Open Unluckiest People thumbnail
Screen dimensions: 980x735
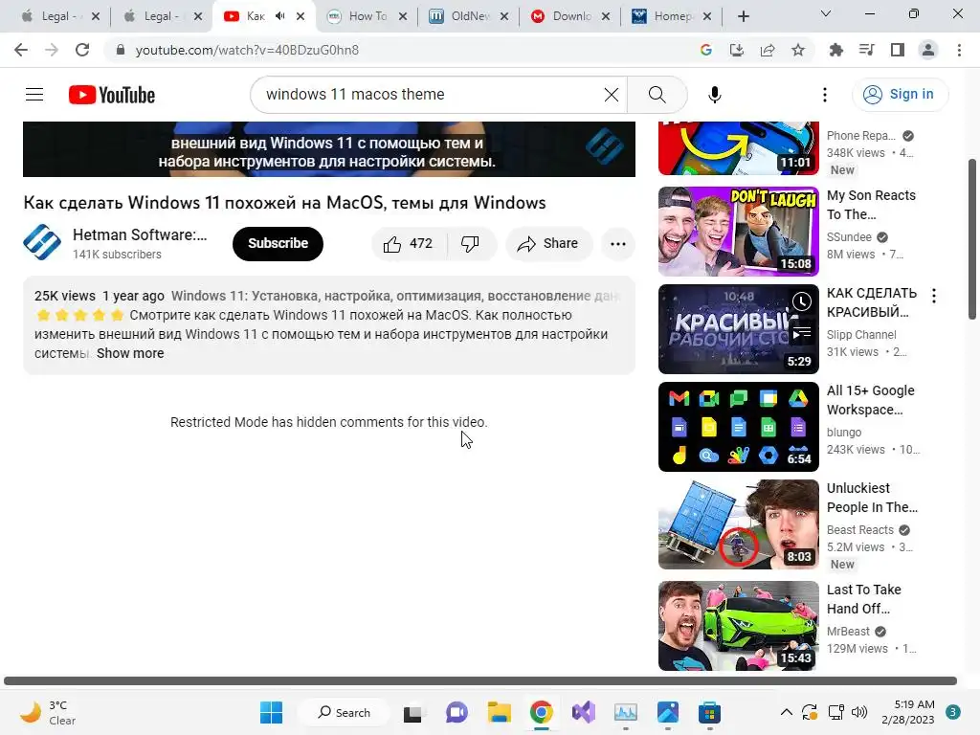(x=738, y=524)
